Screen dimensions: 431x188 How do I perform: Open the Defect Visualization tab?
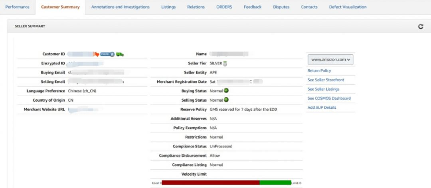tap(348, 7)
